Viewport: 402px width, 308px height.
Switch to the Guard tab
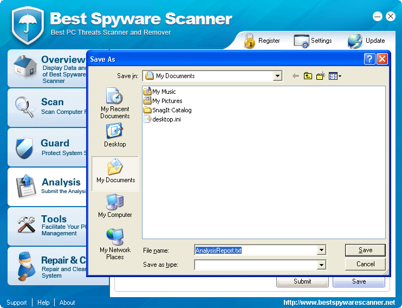47,147
